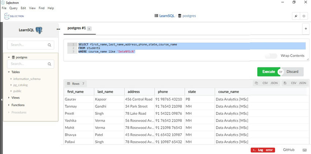Expand the public schema
311x154 pixels.
17,91
